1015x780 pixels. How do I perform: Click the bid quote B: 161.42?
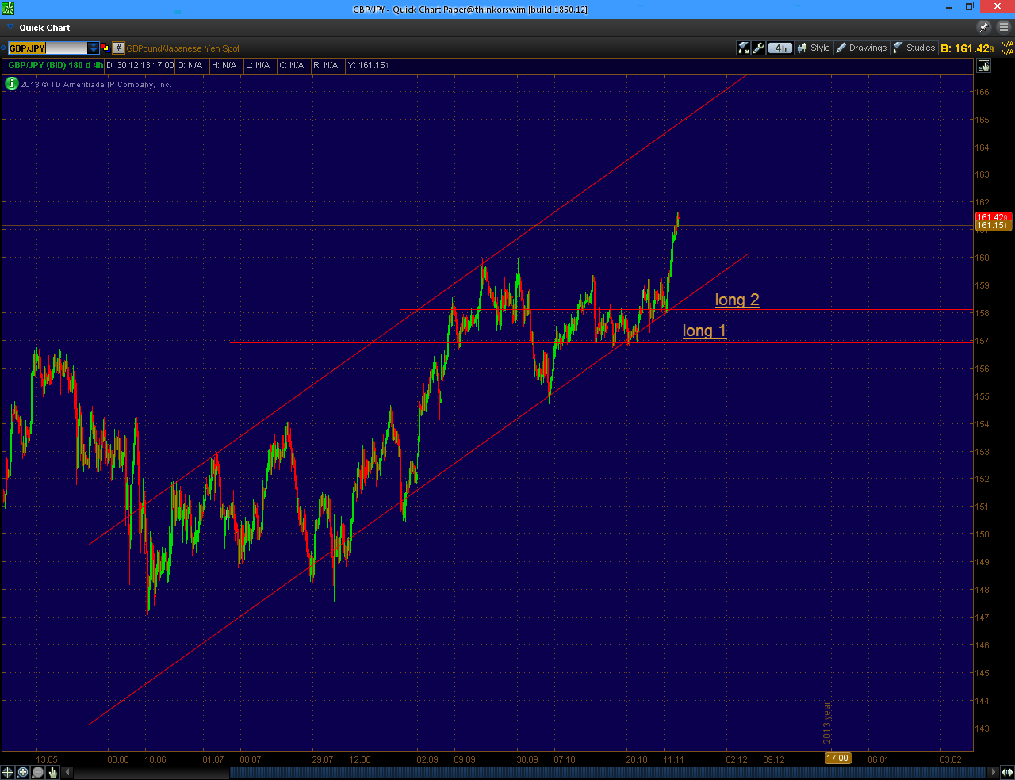(967, 48)
